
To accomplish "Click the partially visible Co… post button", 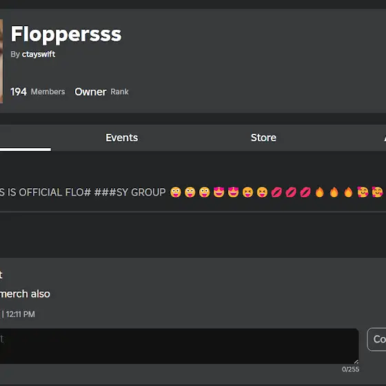I will (376, 339).
